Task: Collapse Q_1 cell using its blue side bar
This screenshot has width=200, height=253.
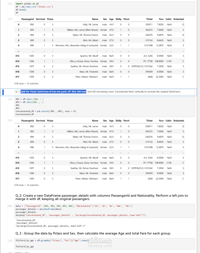Action: 3,92
